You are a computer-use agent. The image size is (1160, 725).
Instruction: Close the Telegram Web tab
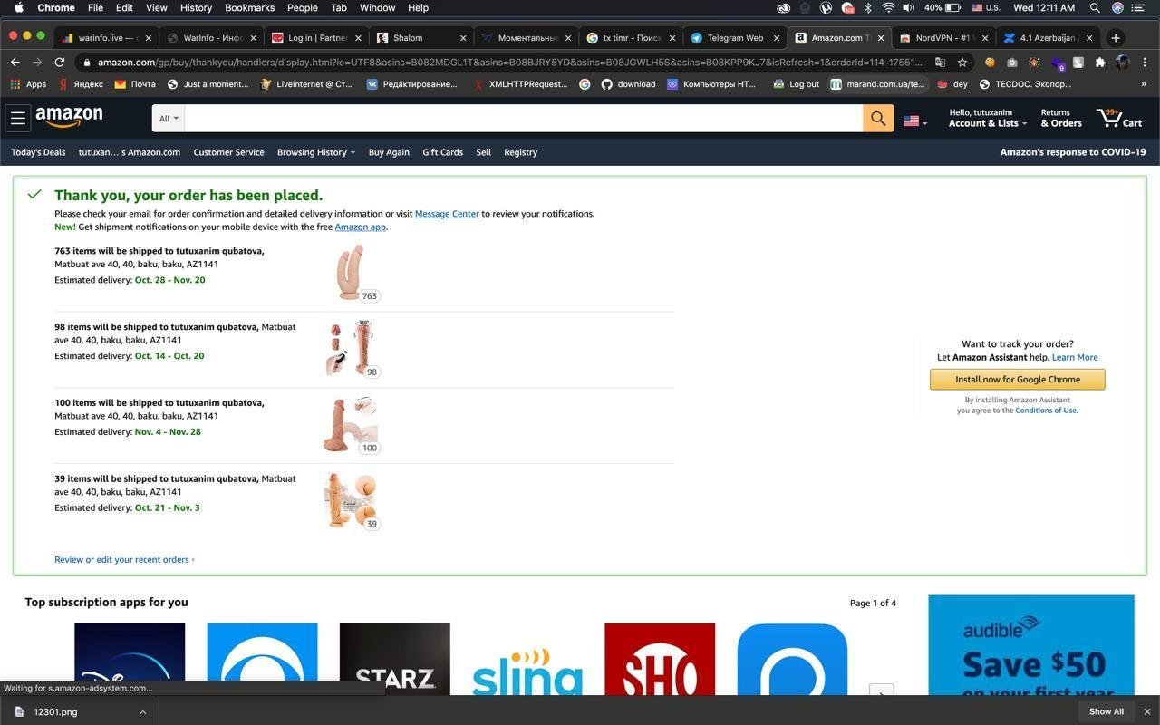(x=777, y=38)
